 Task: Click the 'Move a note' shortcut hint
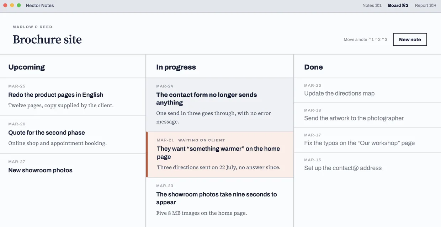[x=365, y=39]
